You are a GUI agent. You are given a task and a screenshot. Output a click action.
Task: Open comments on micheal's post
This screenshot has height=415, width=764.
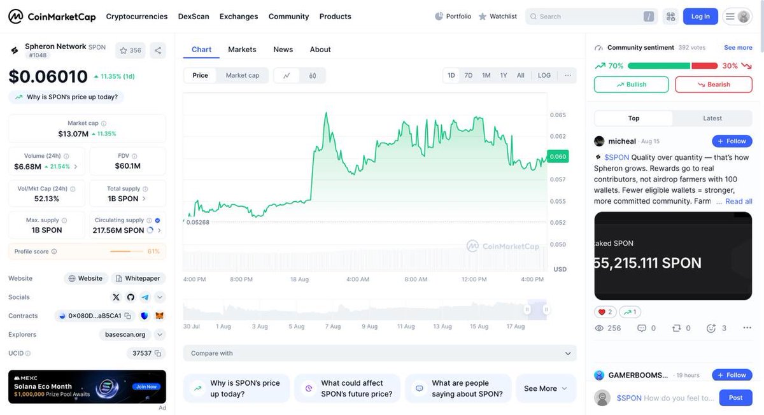tap(646, 328)
